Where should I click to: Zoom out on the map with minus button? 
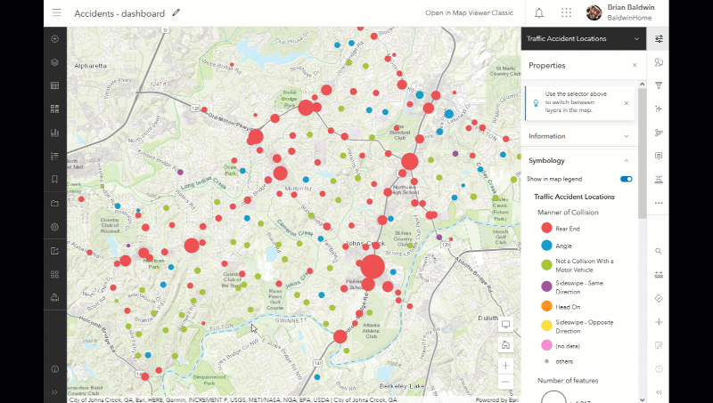505,382
